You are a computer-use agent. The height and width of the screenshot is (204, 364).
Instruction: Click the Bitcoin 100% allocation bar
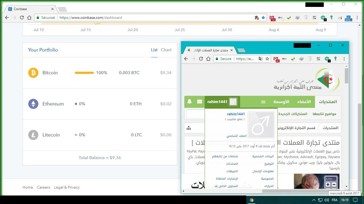[84, 73]
